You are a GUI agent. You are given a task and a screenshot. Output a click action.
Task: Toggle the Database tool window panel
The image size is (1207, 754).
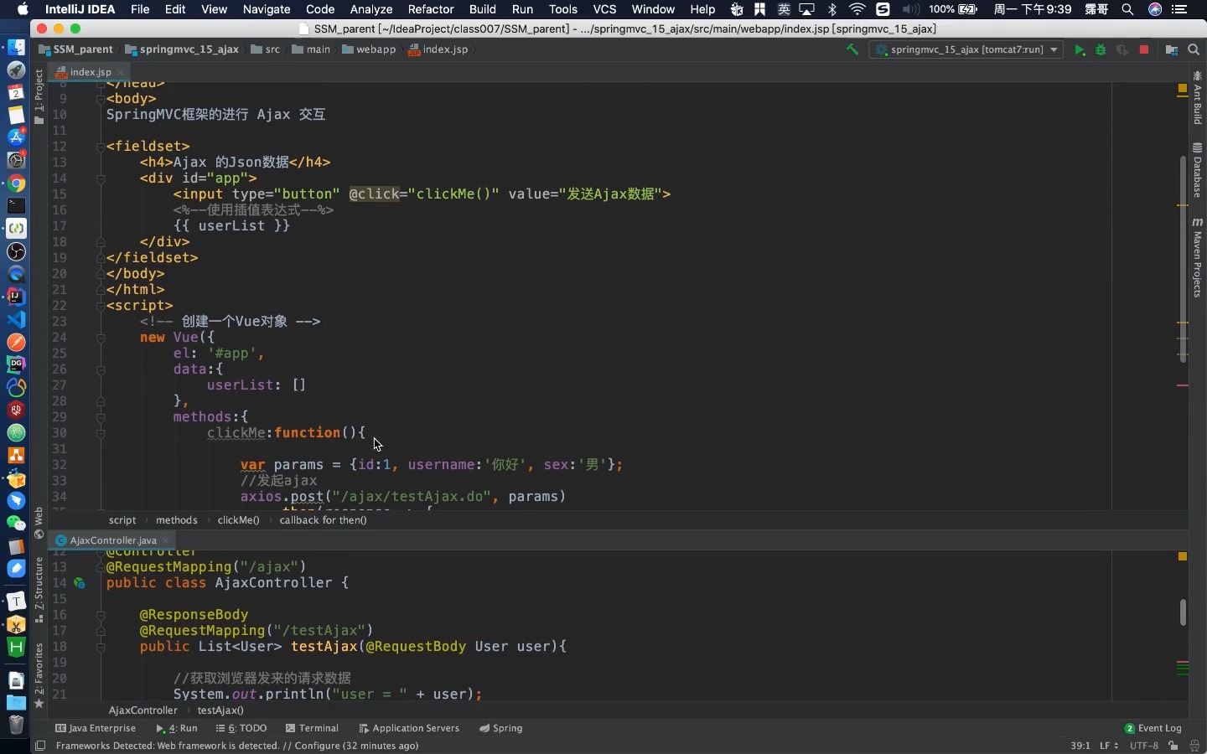1197,171
